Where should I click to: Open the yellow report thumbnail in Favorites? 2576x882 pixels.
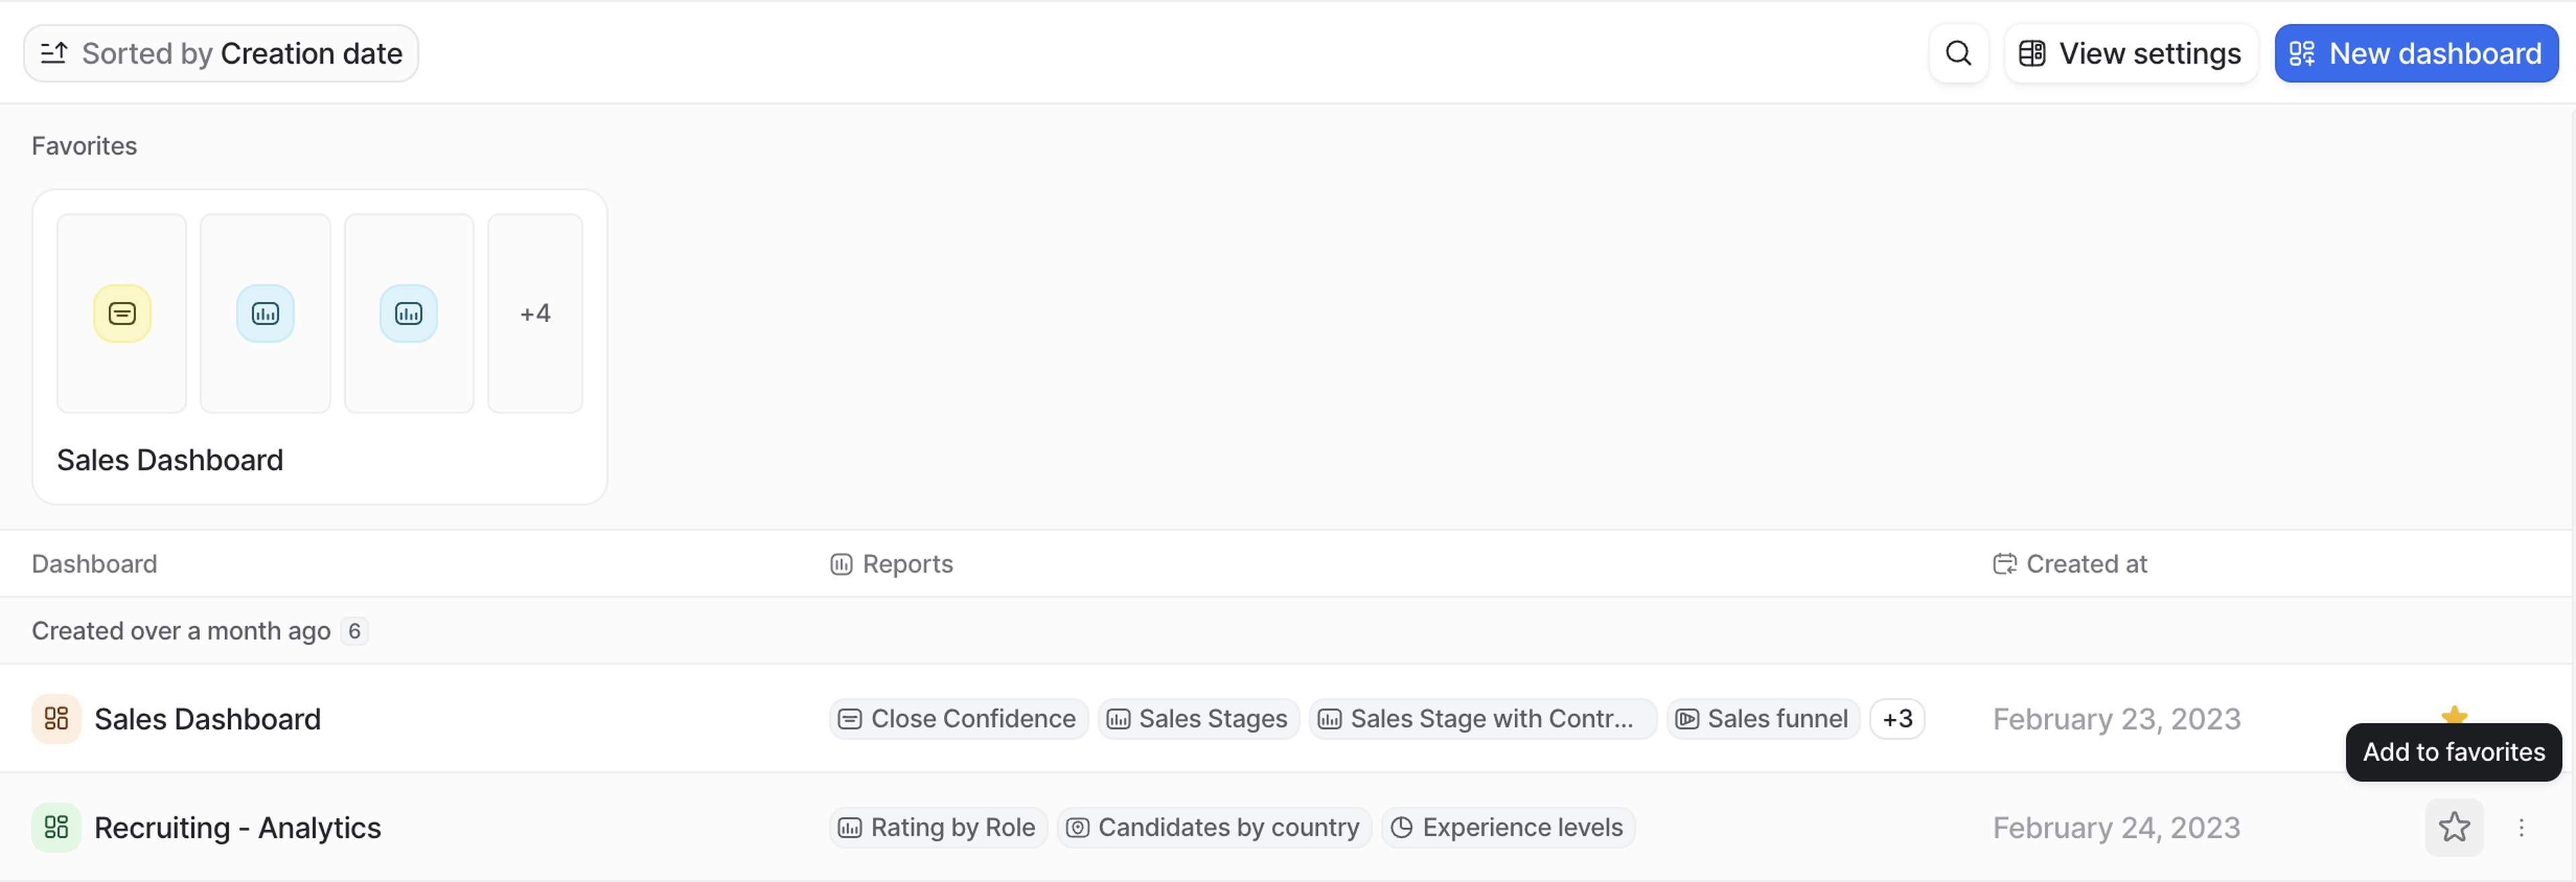click(122, 313)
